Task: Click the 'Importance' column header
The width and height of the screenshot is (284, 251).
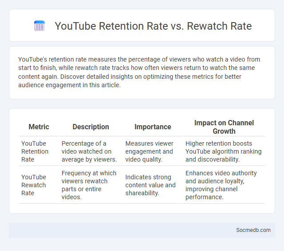Action: 153,127
